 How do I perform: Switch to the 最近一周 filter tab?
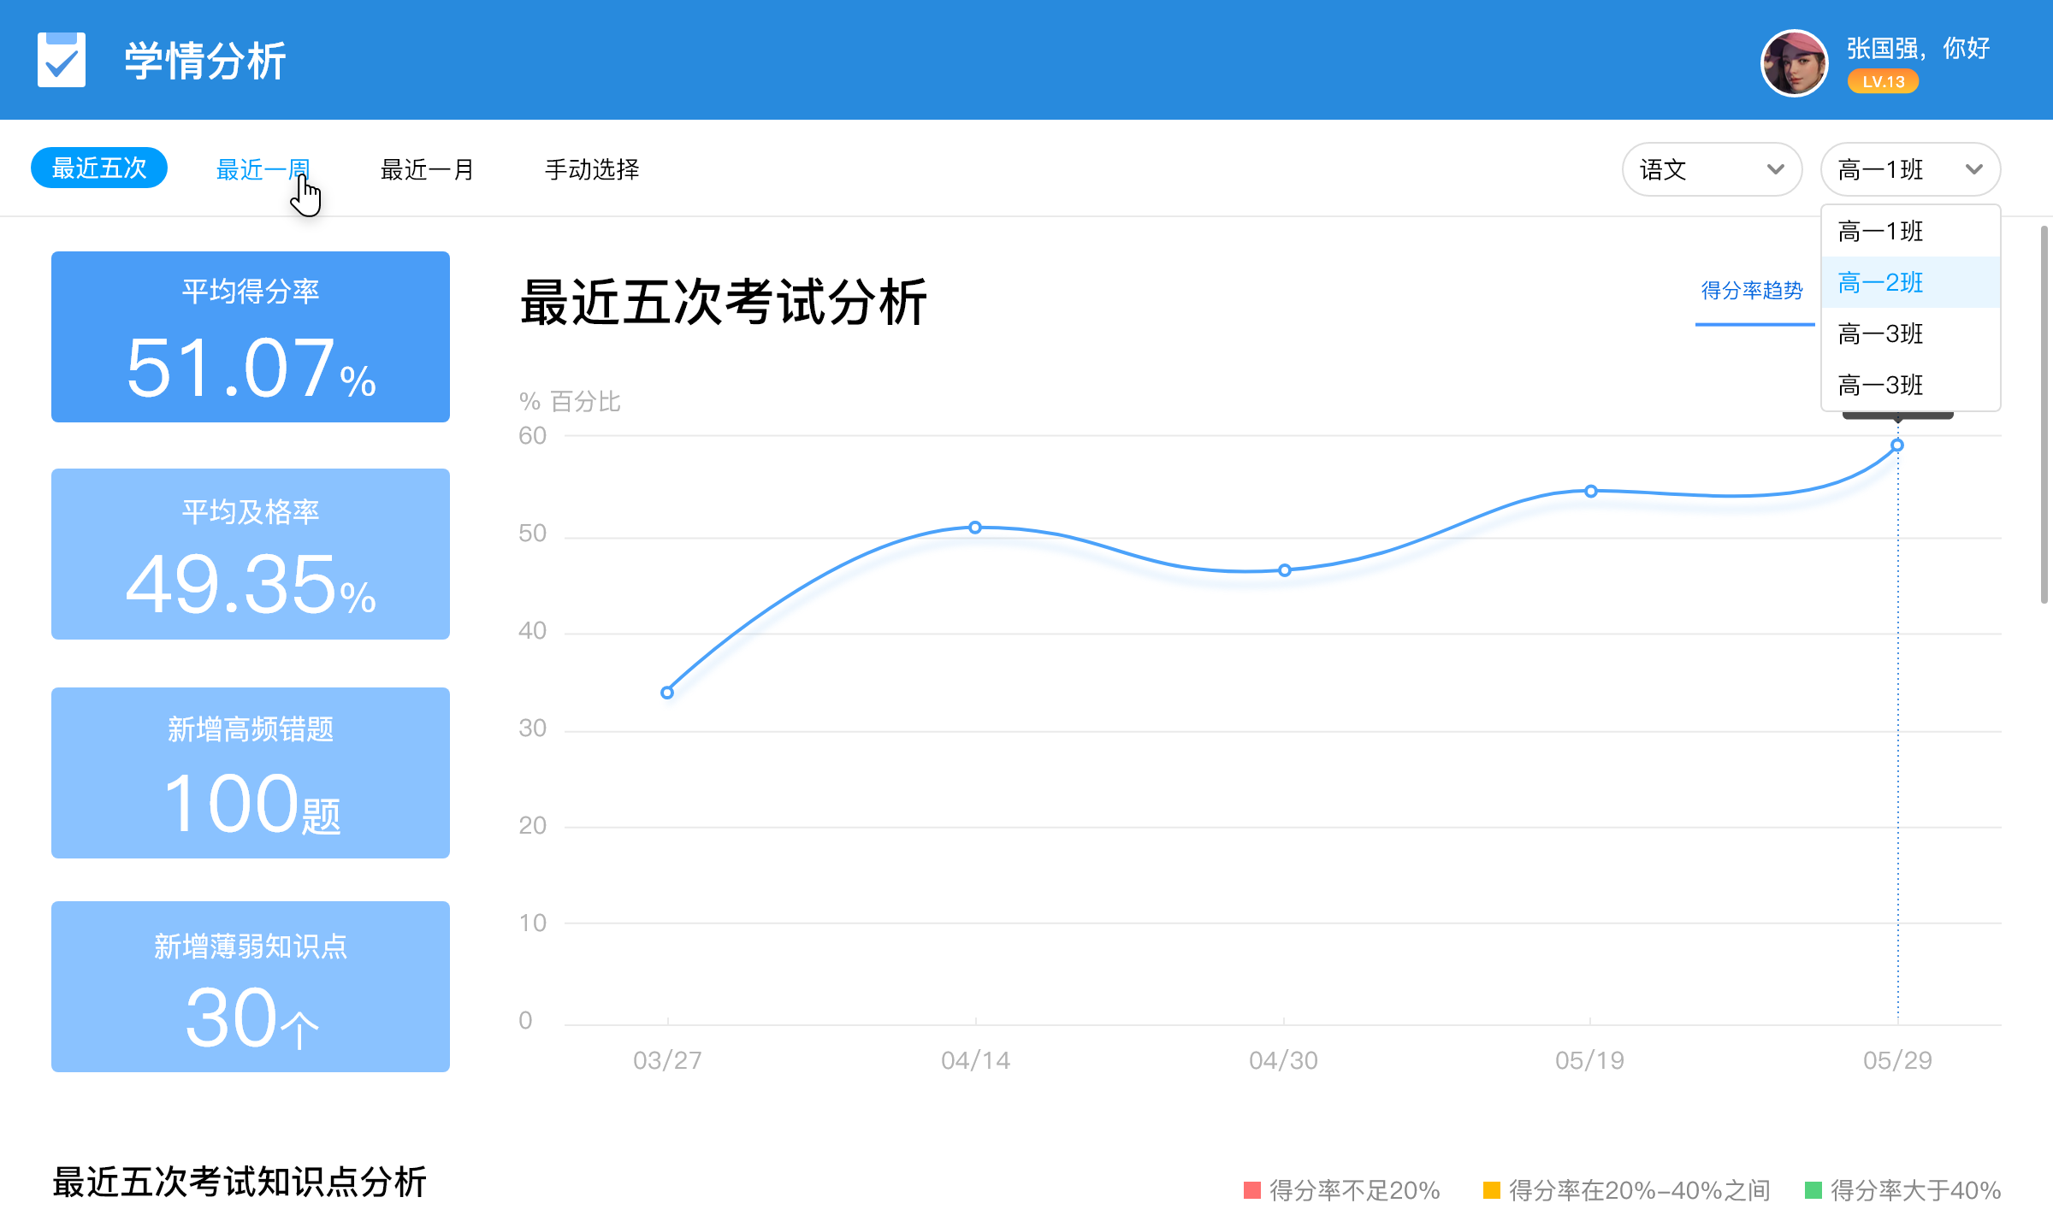pyautogui.click(x=263, y=169)
